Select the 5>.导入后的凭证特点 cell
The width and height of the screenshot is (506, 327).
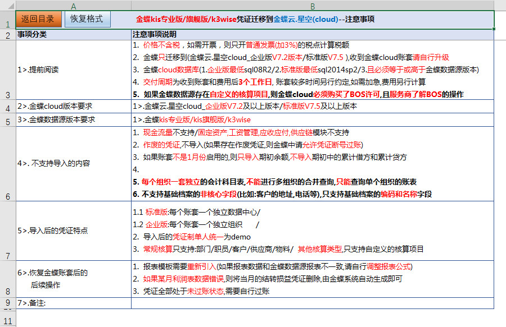[x=73, y=231]
